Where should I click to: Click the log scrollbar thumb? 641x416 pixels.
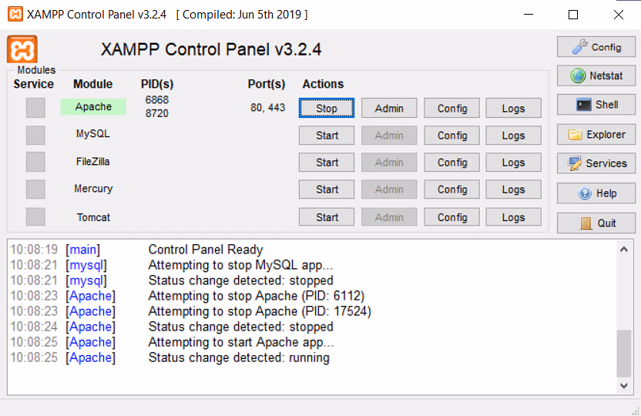tap(624, 354)
